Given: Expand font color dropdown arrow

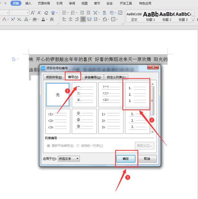Looking at the screenshot, I should point(47,20).
